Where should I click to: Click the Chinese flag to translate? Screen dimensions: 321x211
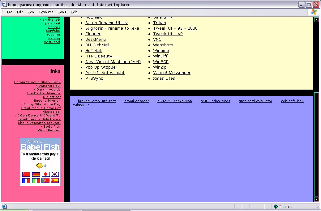[x=26, y=174]
